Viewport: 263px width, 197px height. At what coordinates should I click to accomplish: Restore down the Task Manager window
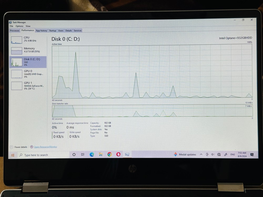point(243,20)
